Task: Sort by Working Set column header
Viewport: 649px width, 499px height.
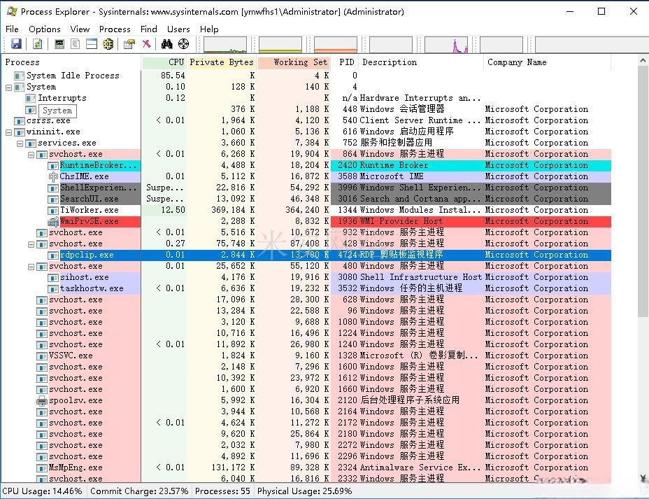Action: click(294, 62)
